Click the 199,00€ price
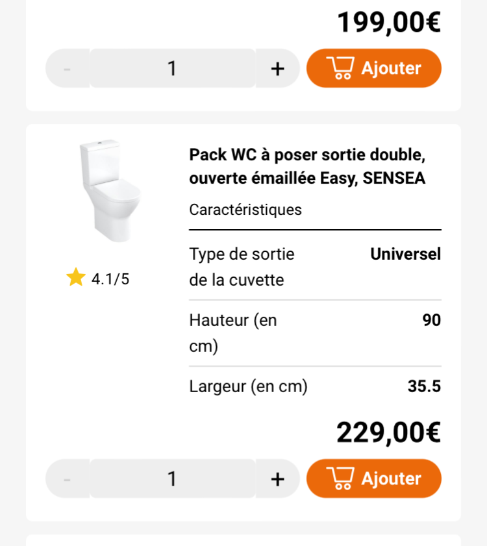The image size is (487, 546). click(x=388, y=22)
